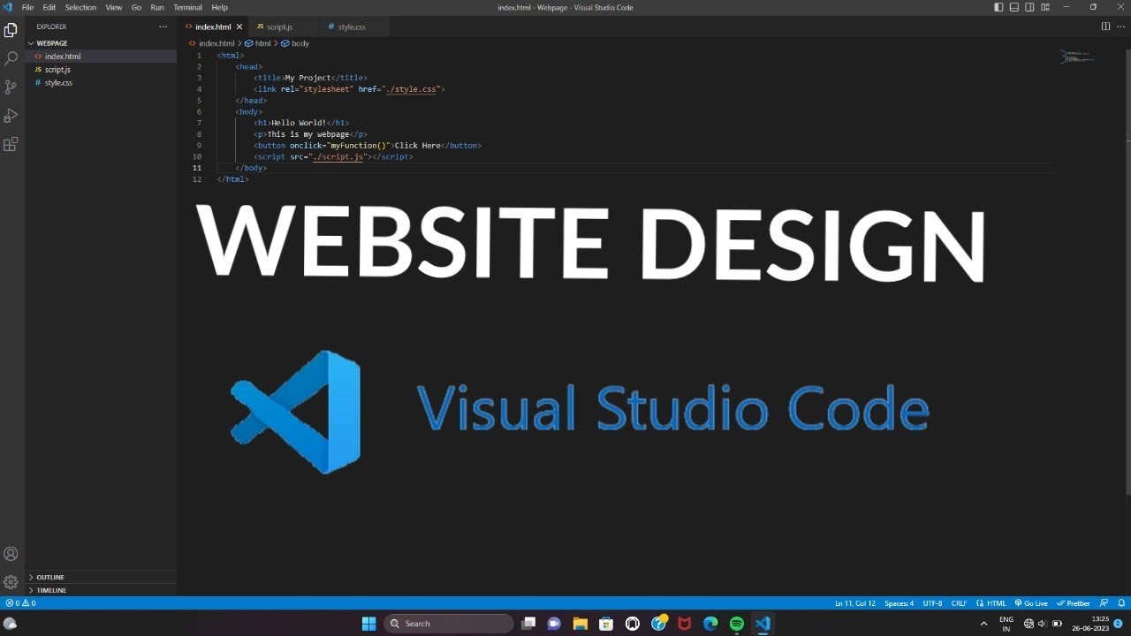Collapse the WEBPAGE folder section
This screenshot has width=1131, height=636.
click(101, 42)
